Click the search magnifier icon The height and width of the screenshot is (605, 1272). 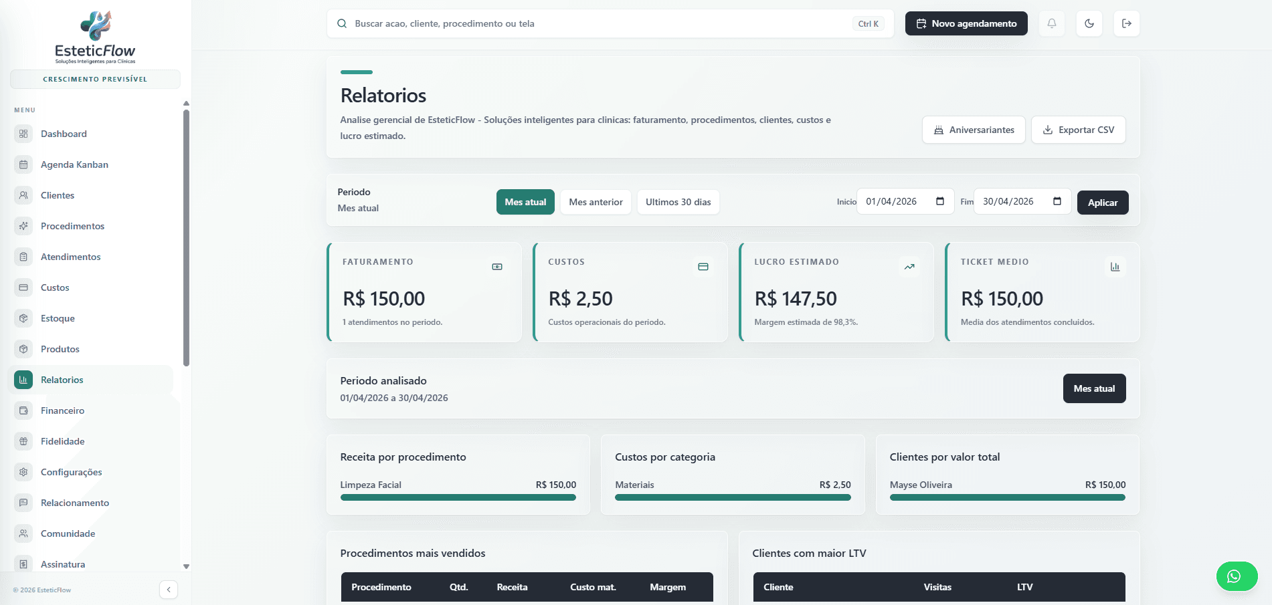tap(342, 23)
